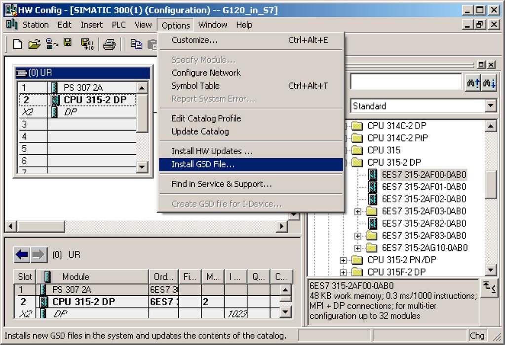Choose Install HW Updates menu entry
Screen dimensions: 505x345
[251, 151]
